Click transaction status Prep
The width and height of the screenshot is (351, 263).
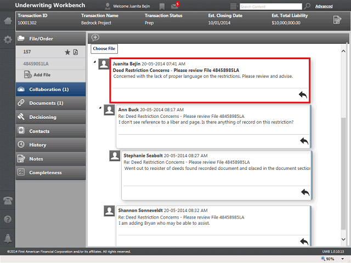[149, 23]
